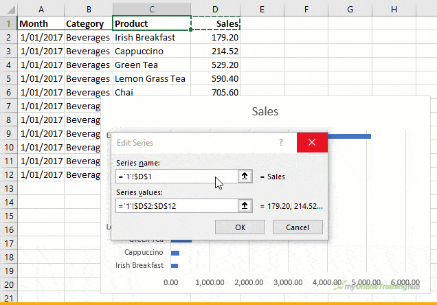Select sales value 529.20 cell

tap(216, 65)
